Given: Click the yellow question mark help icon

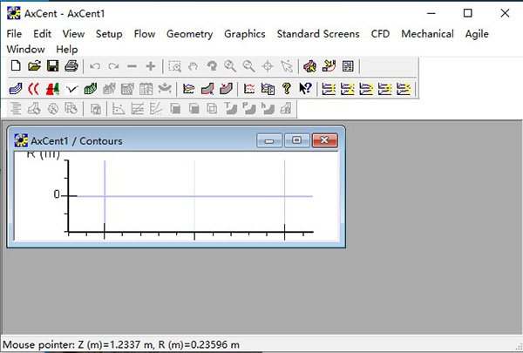Looking at the screenshot, I should (286, 88).
